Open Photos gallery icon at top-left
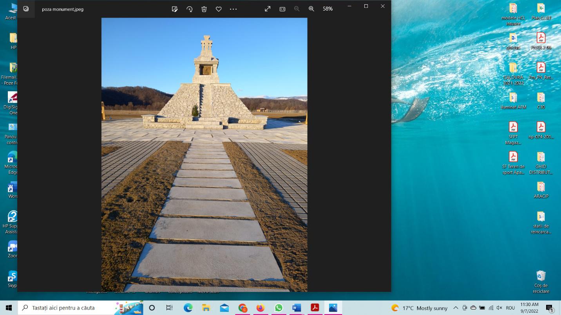The height and width of the screenshot is (315, 561). coord(26,9)
